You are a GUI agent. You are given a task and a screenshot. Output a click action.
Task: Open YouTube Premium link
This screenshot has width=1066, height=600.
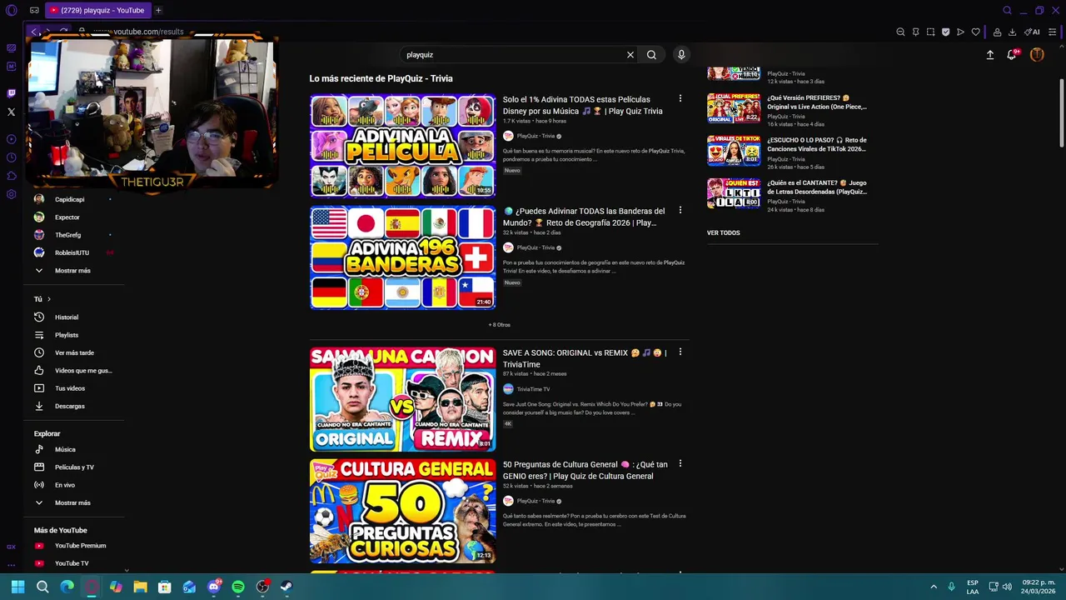80,546
